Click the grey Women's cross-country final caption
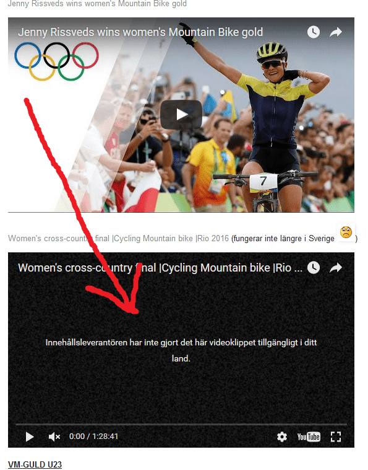This screenshot has height=470, width=368. click(118, 239)
